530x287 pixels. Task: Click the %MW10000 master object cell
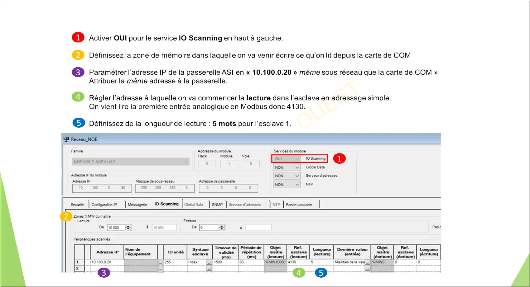tap(276, 262)
